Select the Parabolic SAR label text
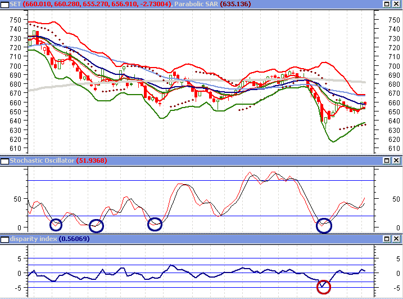Image resolution: width=403 pixels, height=299 pixels. point(196,4)
